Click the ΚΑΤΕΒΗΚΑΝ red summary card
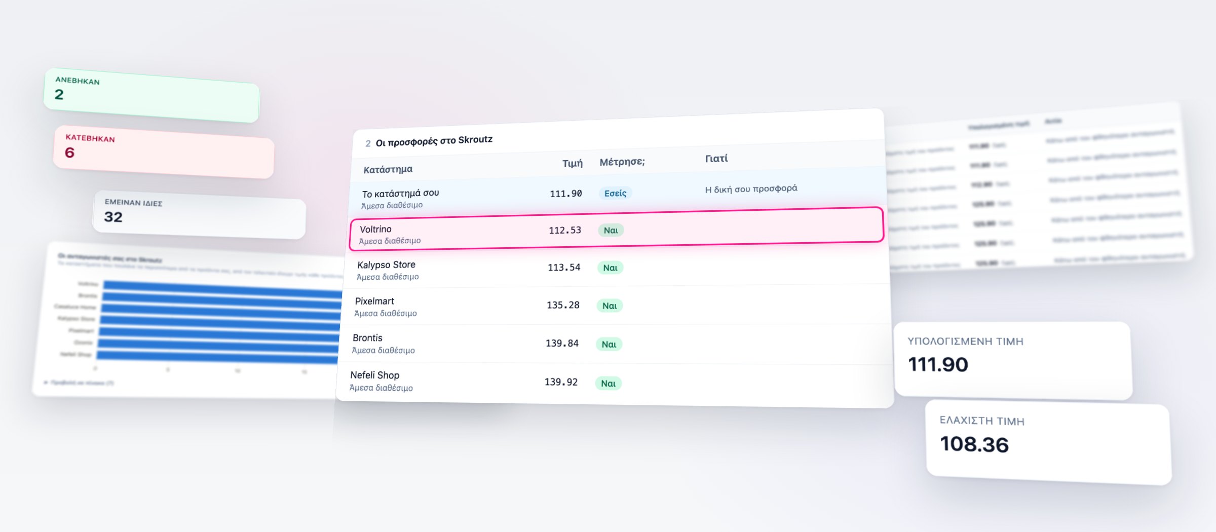The width and height of the screenshot is (1216, 532). 164,151
